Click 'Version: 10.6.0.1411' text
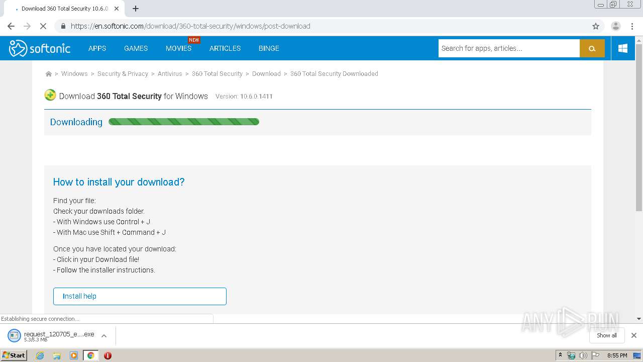643x362 pixels. click(x=244, y=96)
